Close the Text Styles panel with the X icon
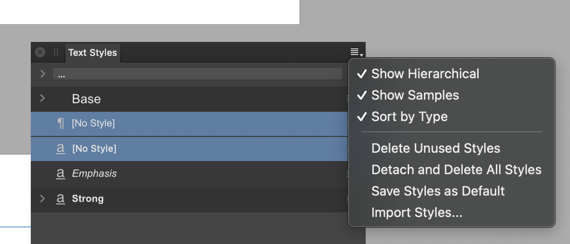570x244 pixels. tap(41, 52)
